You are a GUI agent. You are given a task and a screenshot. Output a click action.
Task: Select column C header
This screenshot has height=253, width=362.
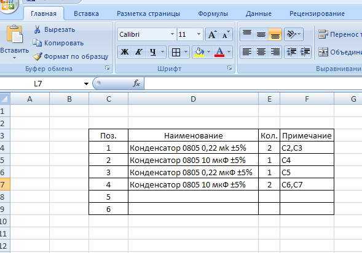tap(109, 99)
